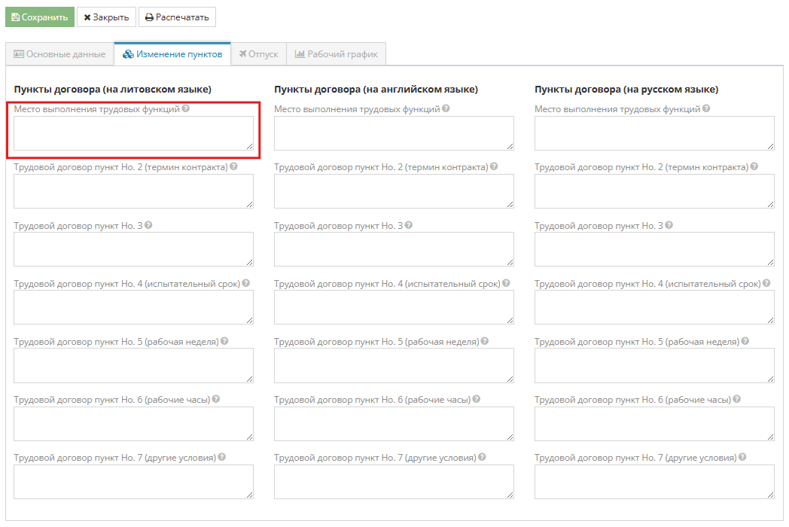The width and height of the screenshot is (789, 527).
Task: Switch to the Основные данные tab
Action: click(59, 54)
